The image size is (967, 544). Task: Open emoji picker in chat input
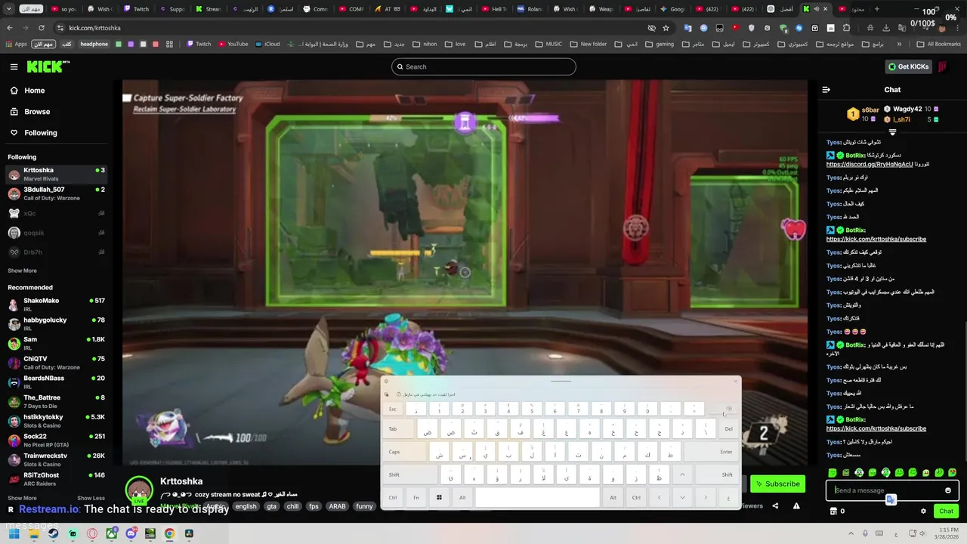coord(948,490)
